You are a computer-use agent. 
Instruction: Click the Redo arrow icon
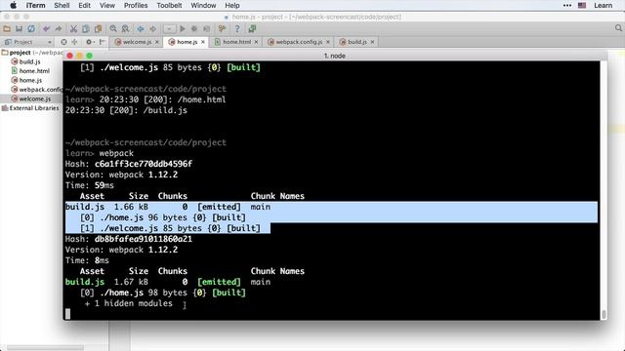(x=59, y=28)
